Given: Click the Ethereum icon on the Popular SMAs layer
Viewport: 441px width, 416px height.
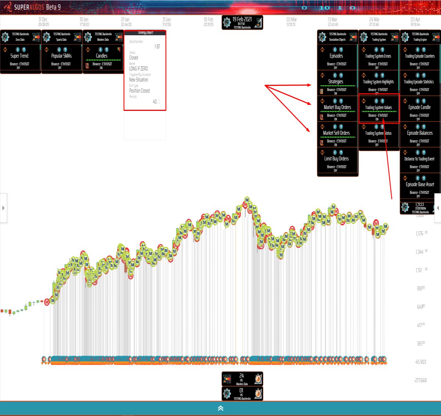Looking at the screenshot, I should tap(59, 50).
